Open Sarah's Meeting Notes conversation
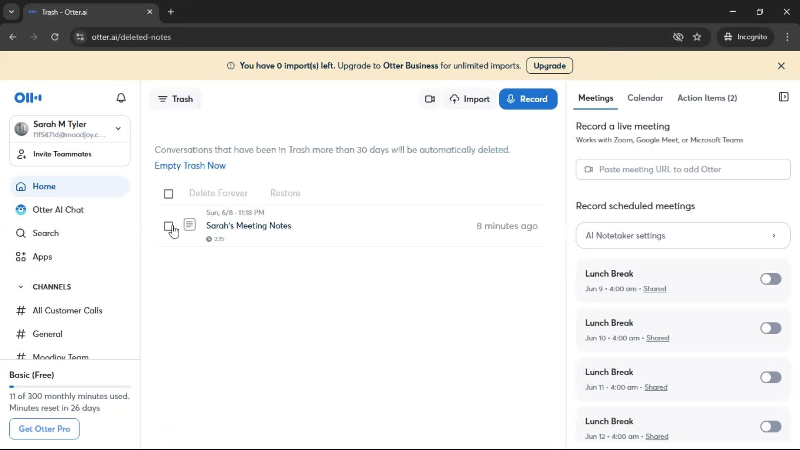 tap(248, 225)
